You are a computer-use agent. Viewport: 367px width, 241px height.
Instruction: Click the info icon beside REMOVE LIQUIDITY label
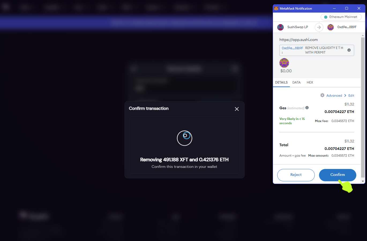pyautogui.click(x=349, y=50)
